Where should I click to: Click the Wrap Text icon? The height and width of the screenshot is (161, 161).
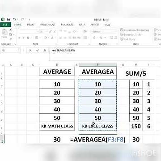click(85, 31)
